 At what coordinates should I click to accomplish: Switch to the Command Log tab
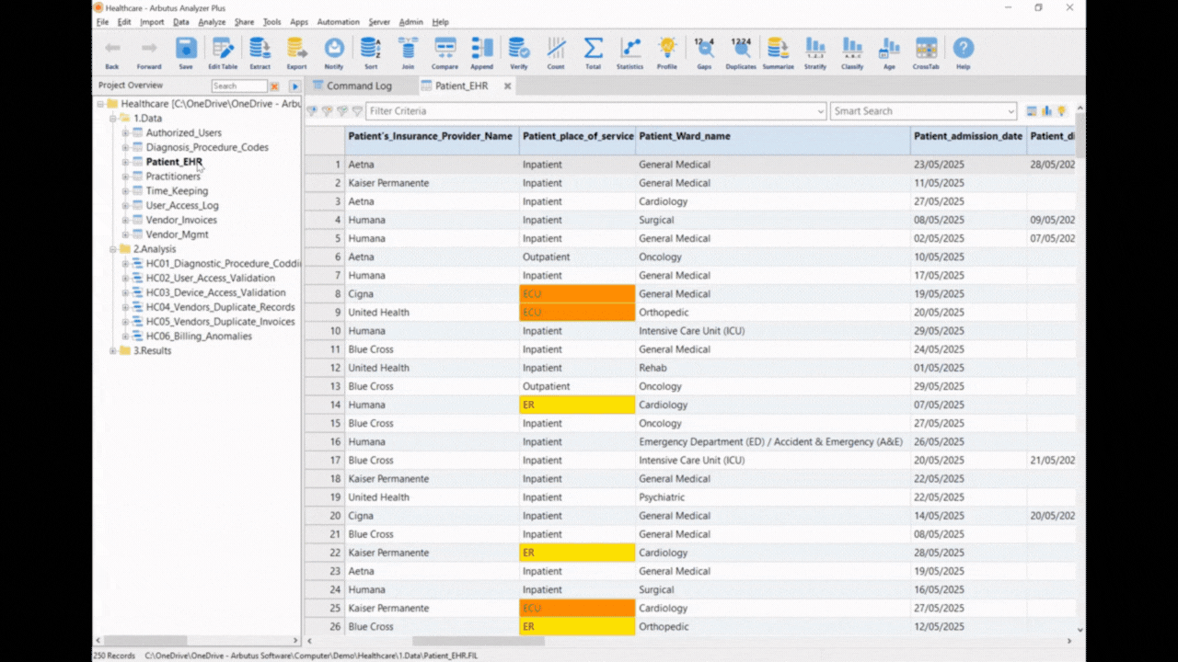[359, 86]
